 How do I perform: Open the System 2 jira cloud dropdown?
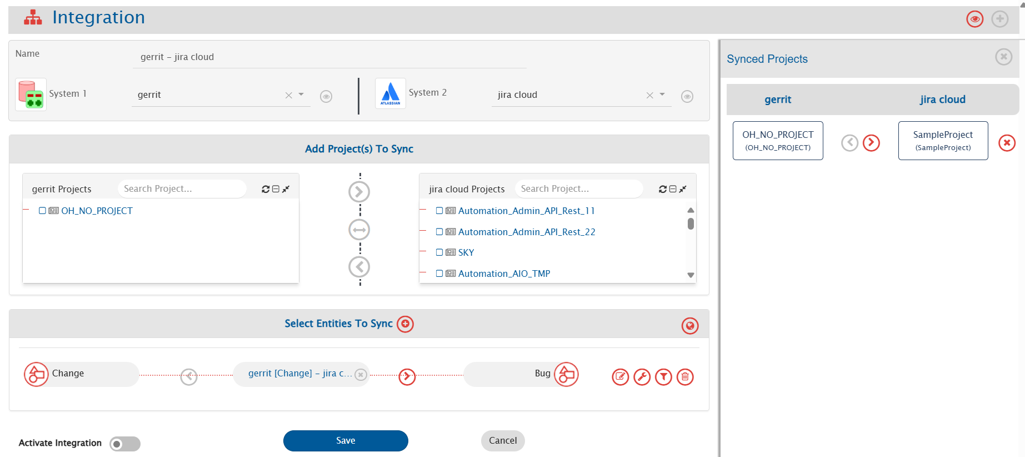click(x=662, y=95)
